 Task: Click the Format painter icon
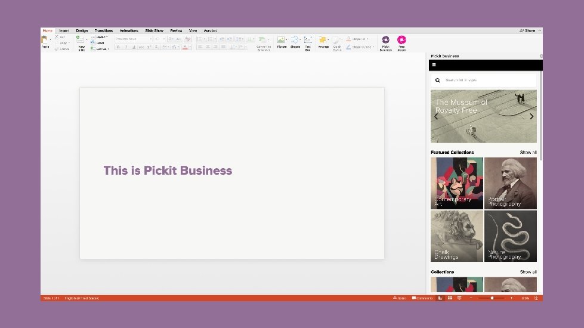click(x=57, y=49)
